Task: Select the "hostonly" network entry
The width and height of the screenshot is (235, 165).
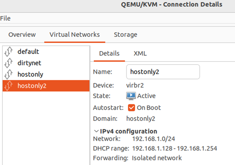Action: (30, 74)
